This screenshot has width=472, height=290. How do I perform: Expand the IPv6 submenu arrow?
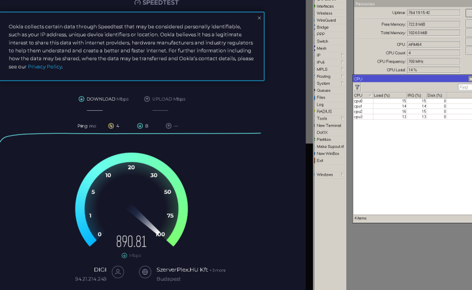click(342, 62)
